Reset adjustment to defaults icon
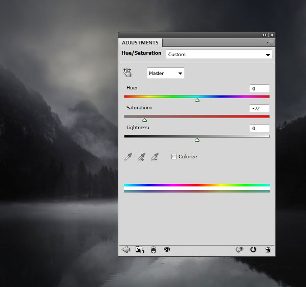 (x=253, y=250)
